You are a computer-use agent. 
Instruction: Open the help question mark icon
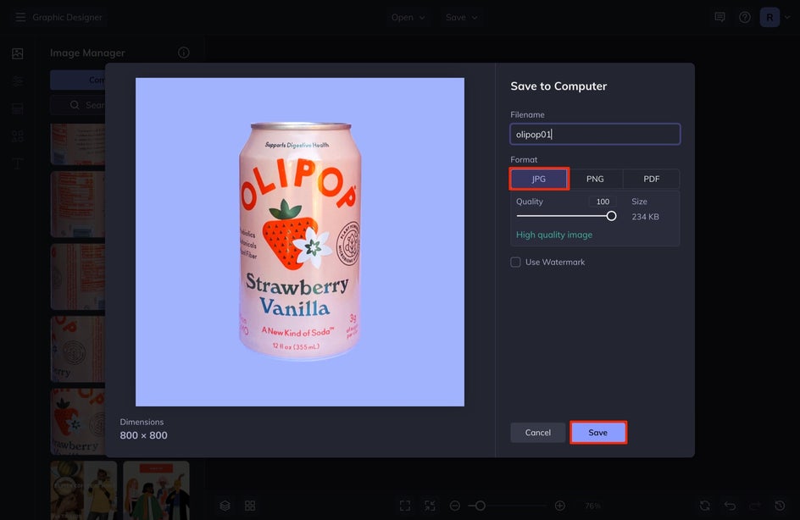point(745,17)
